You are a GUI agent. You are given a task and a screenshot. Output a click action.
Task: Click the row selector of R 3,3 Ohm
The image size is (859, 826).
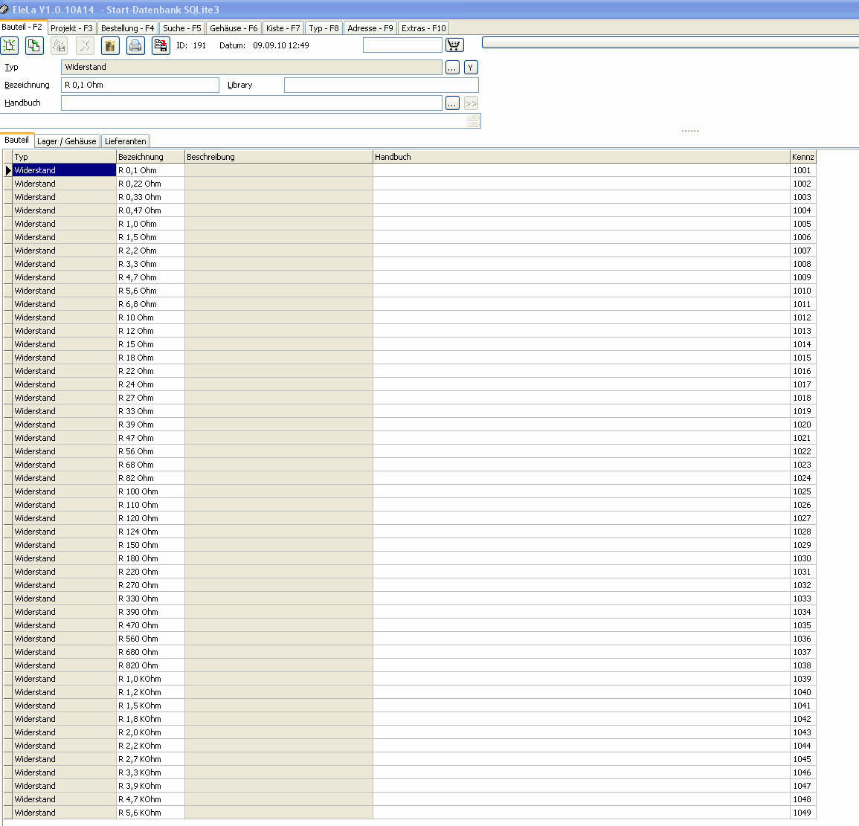pos(8,264)
